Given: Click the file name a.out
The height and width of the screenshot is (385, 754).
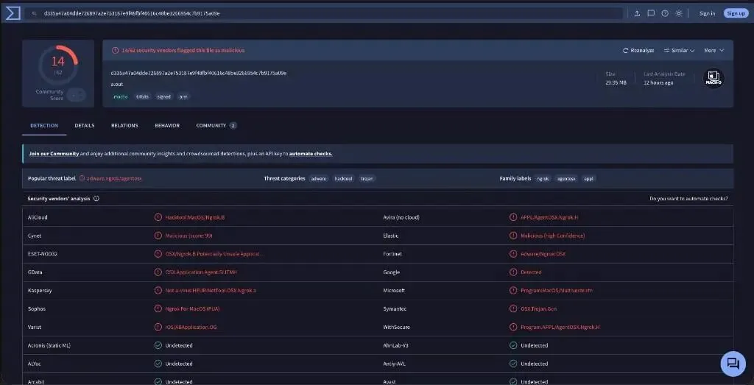Looking at the screenshot, I should click(116, 84).
